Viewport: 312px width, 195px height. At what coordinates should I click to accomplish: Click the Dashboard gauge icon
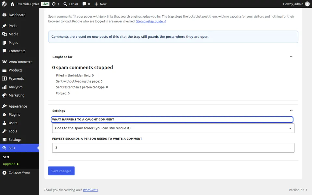pos(4,15)
